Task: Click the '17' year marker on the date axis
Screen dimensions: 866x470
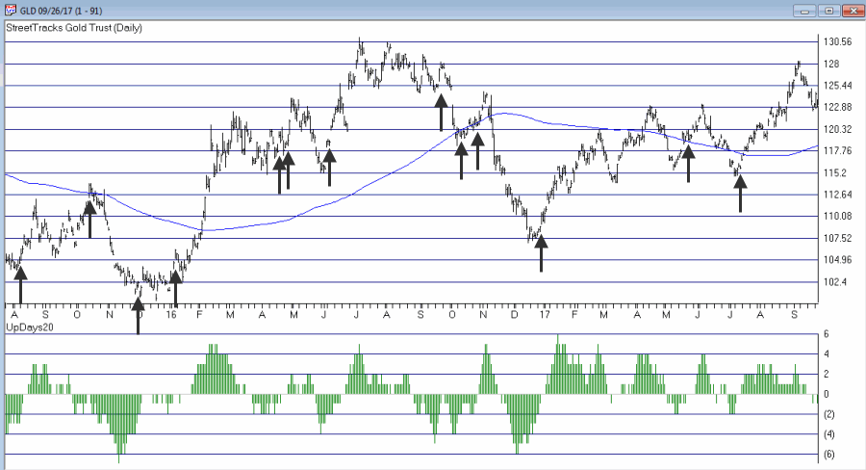Action: pos(545,315)
